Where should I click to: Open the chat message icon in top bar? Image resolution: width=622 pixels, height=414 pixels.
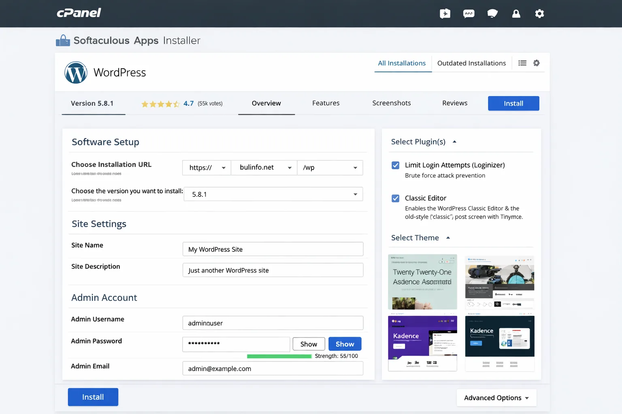(x=469, y=14)
